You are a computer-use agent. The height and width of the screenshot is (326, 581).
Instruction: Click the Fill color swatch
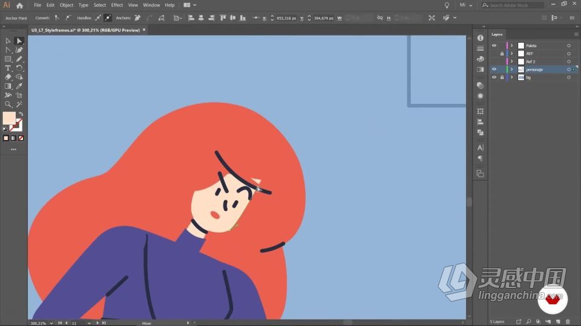click(x=9, y=118)
